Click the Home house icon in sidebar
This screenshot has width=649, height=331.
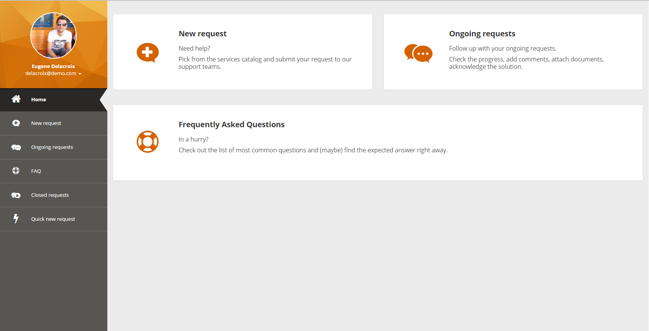pyautogui.click(x=16, y=99)
